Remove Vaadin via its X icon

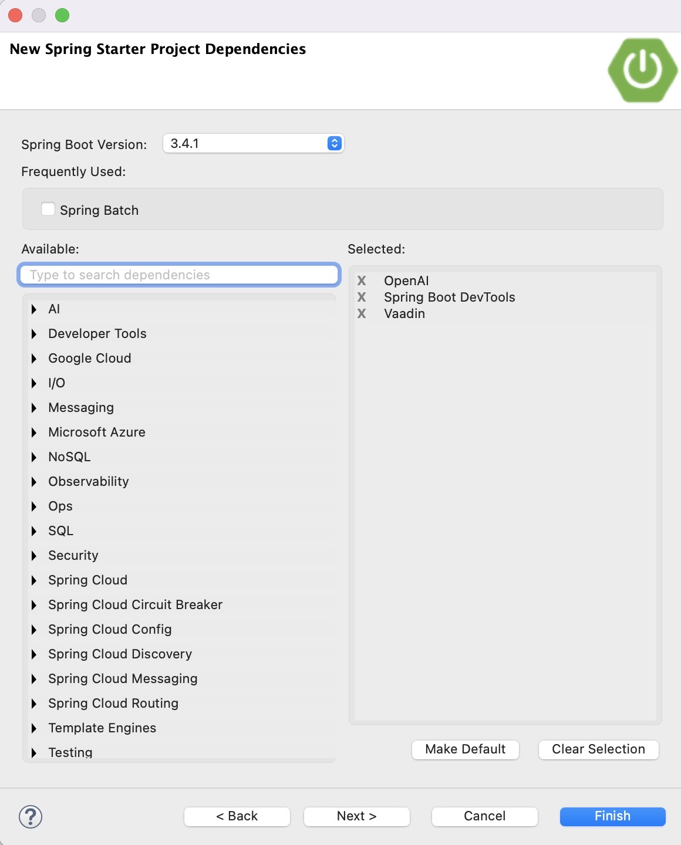point(362,313)
